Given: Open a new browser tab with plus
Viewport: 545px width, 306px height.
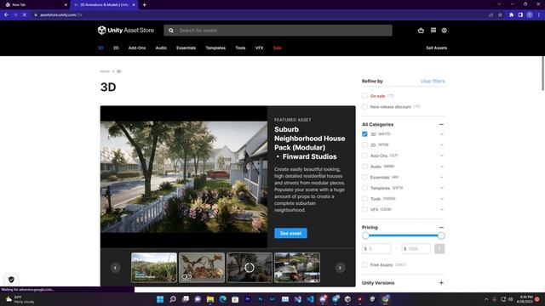Looking at the screenshot, I should click(x=145, y=5).
